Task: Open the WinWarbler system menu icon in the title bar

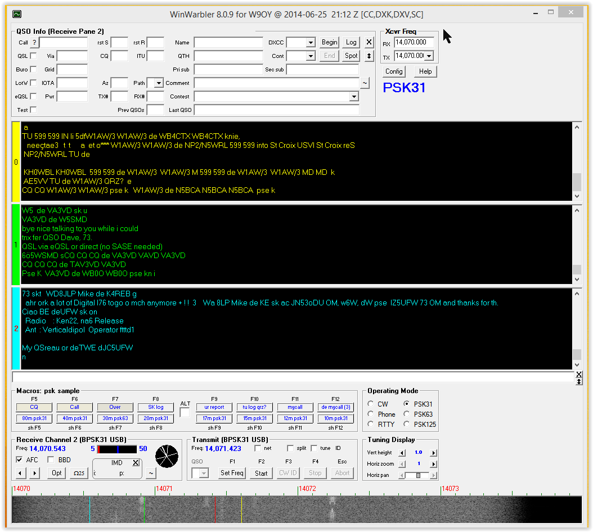Action: pos(16,14)
